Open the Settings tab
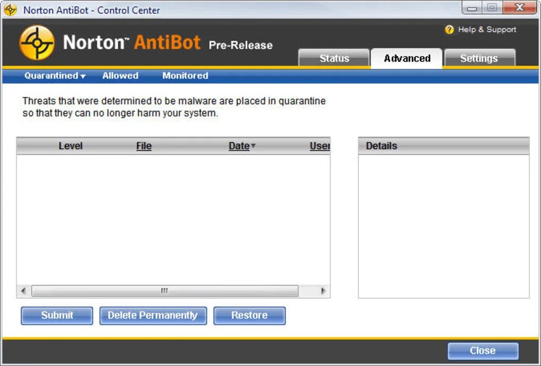This screenshot has width=541, height=366. (479, 58)
